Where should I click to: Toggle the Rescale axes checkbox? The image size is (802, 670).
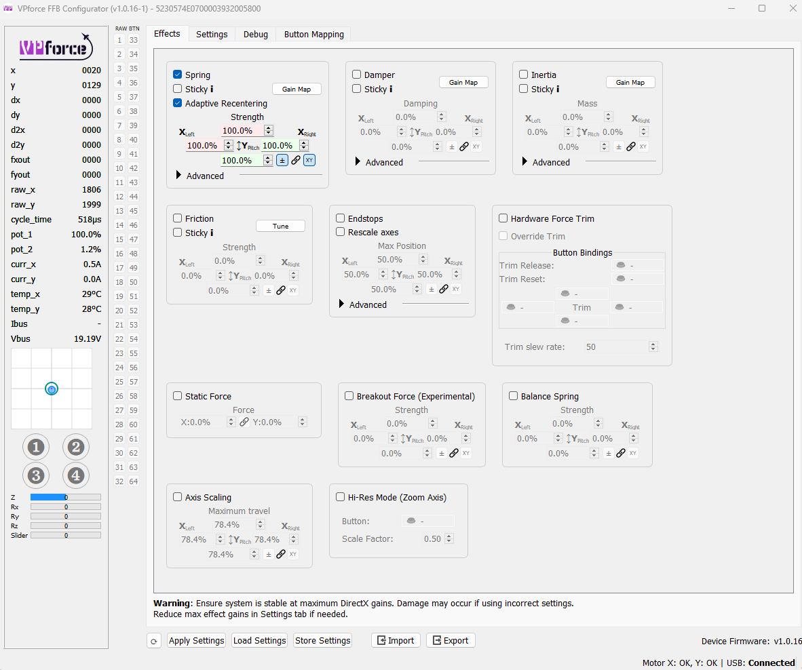(x=340, y=232)
